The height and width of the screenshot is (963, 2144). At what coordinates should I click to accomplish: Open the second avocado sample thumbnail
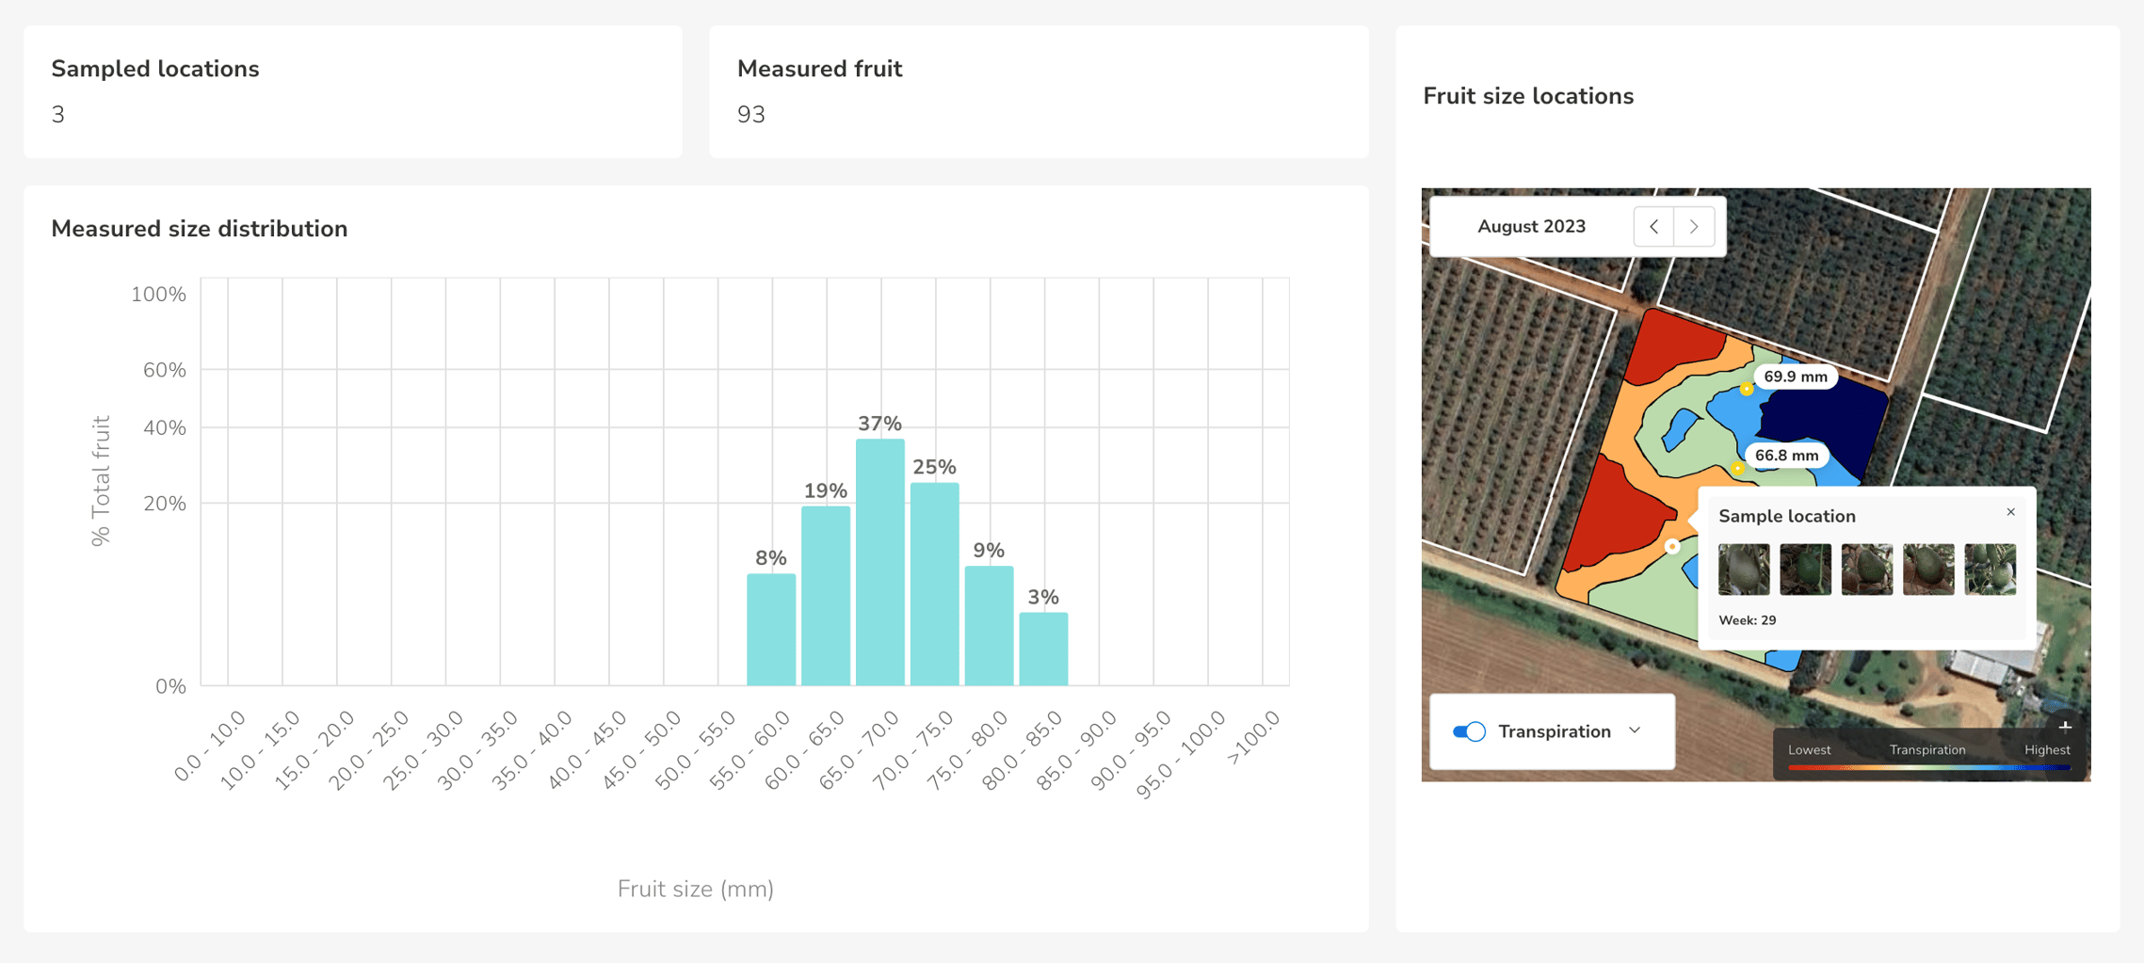(1805, 569)
